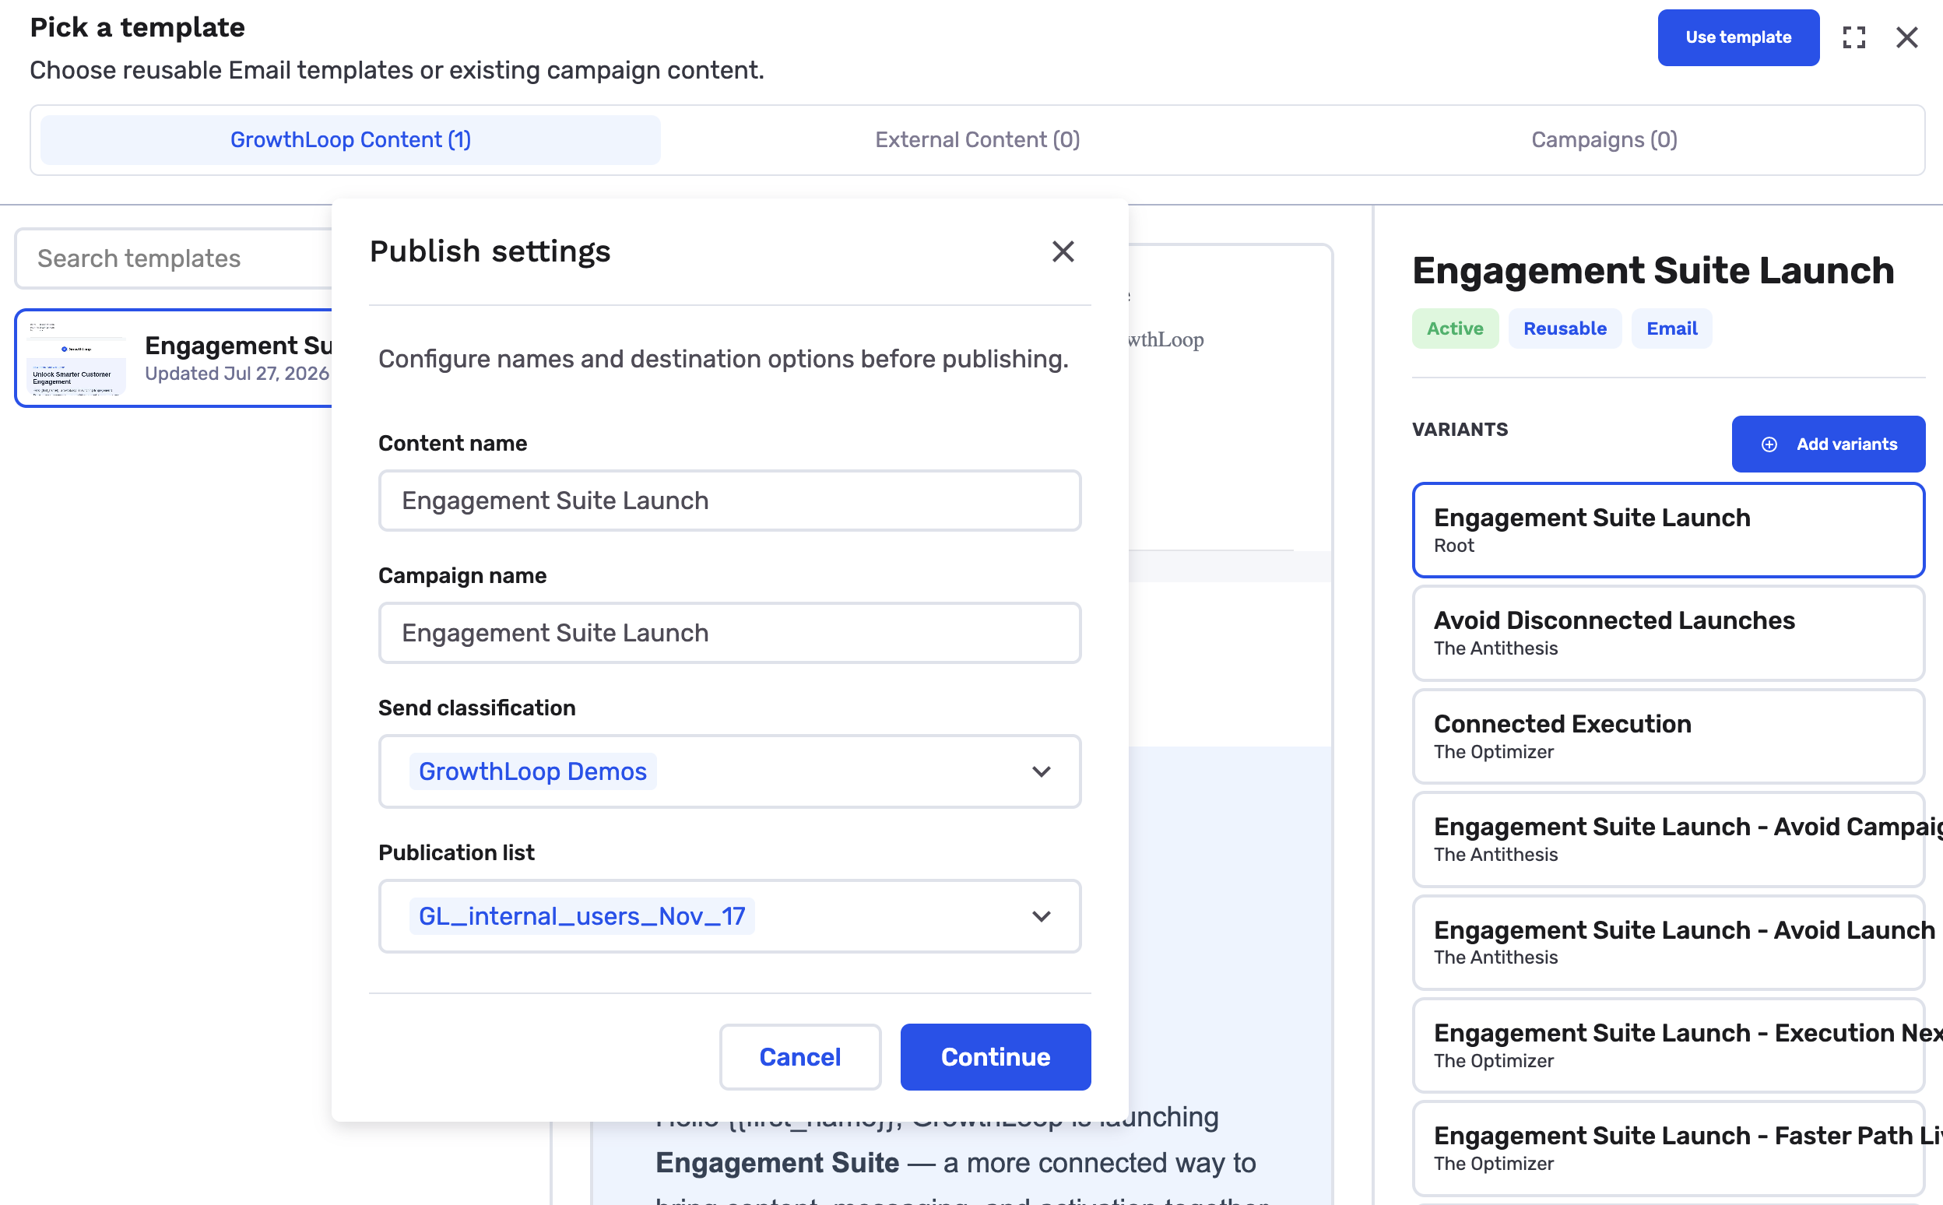Click the GL_internal_users_Nov_17 selected tag

(x=581, y=916)
